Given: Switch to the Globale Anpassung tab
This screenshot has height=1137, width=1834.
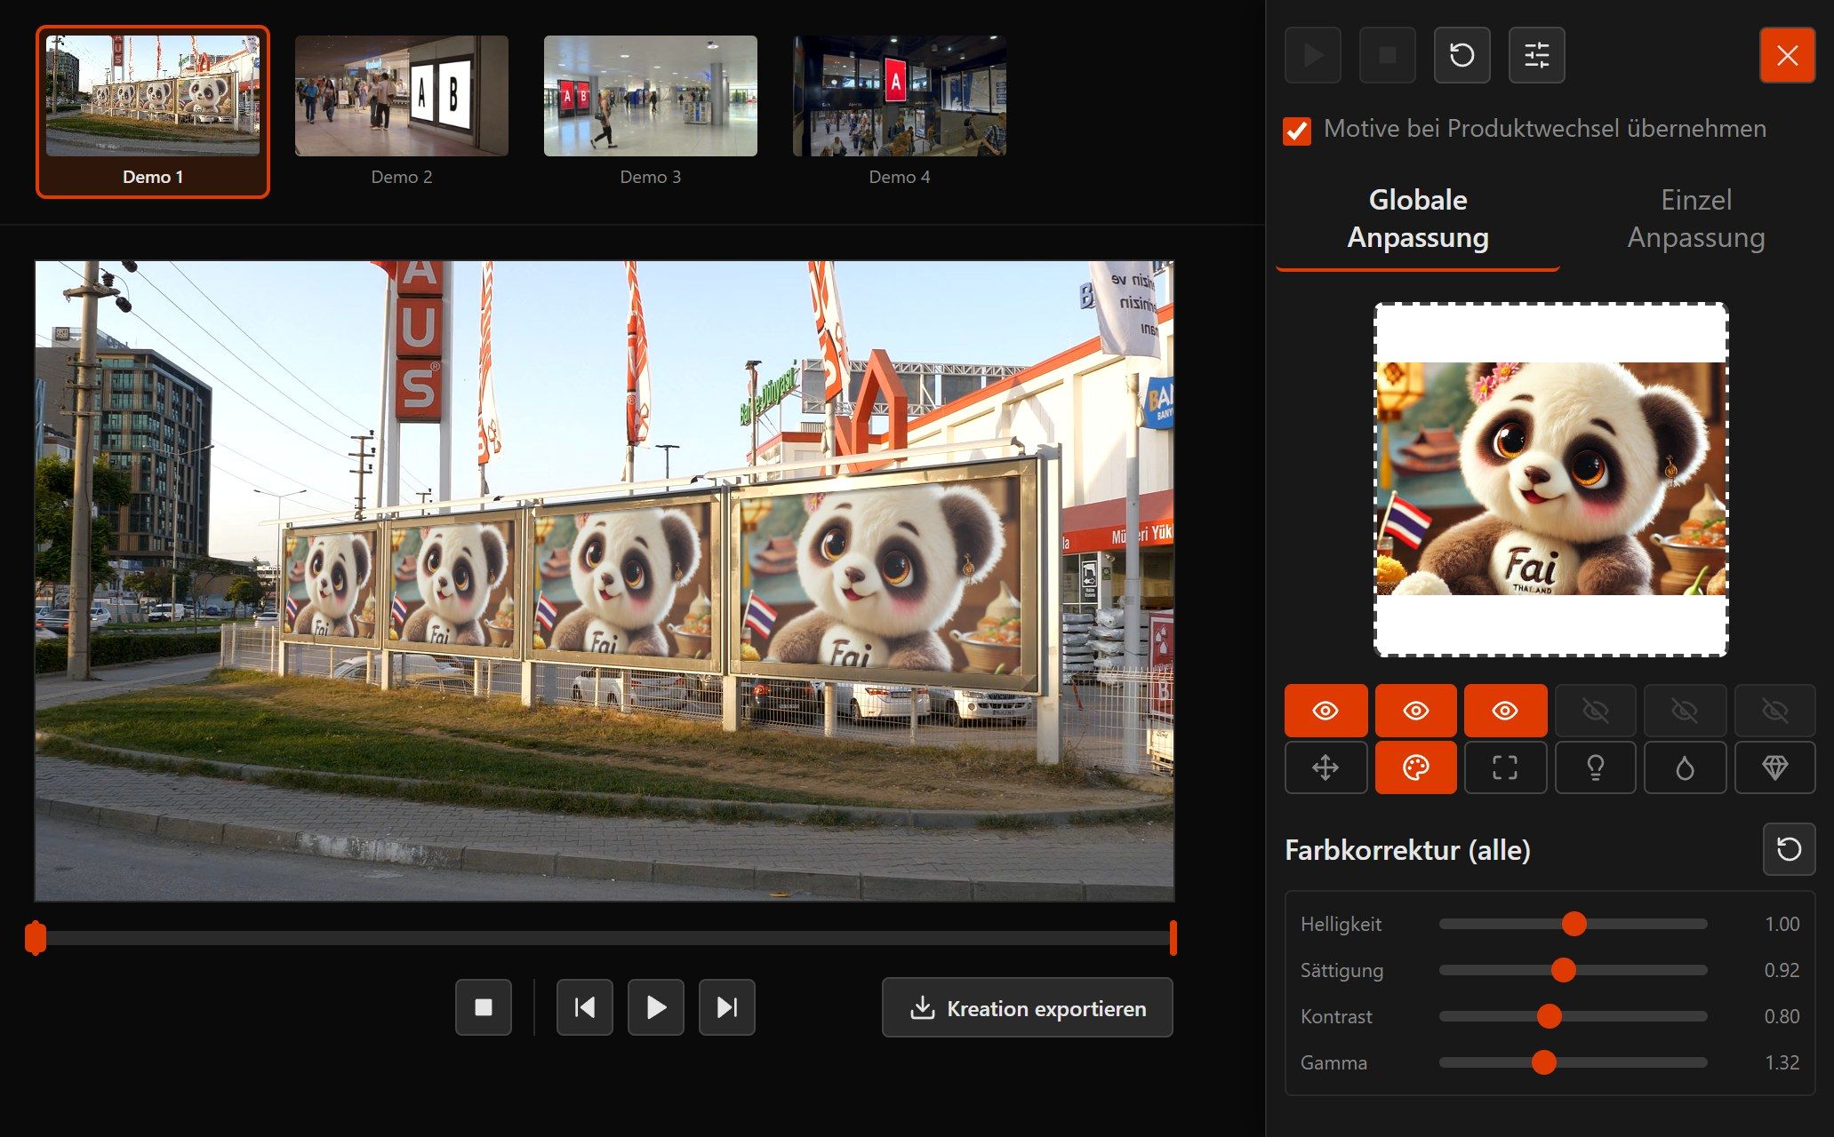Looking at the screenshot, I should [1418, 219].
